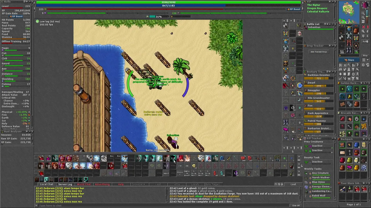
Task: Click the green backpack in Backpack
Action: [350, 160]
